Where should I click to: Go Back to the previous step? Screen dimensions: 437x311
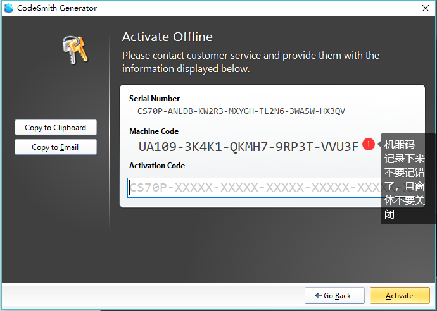(334, 295)
